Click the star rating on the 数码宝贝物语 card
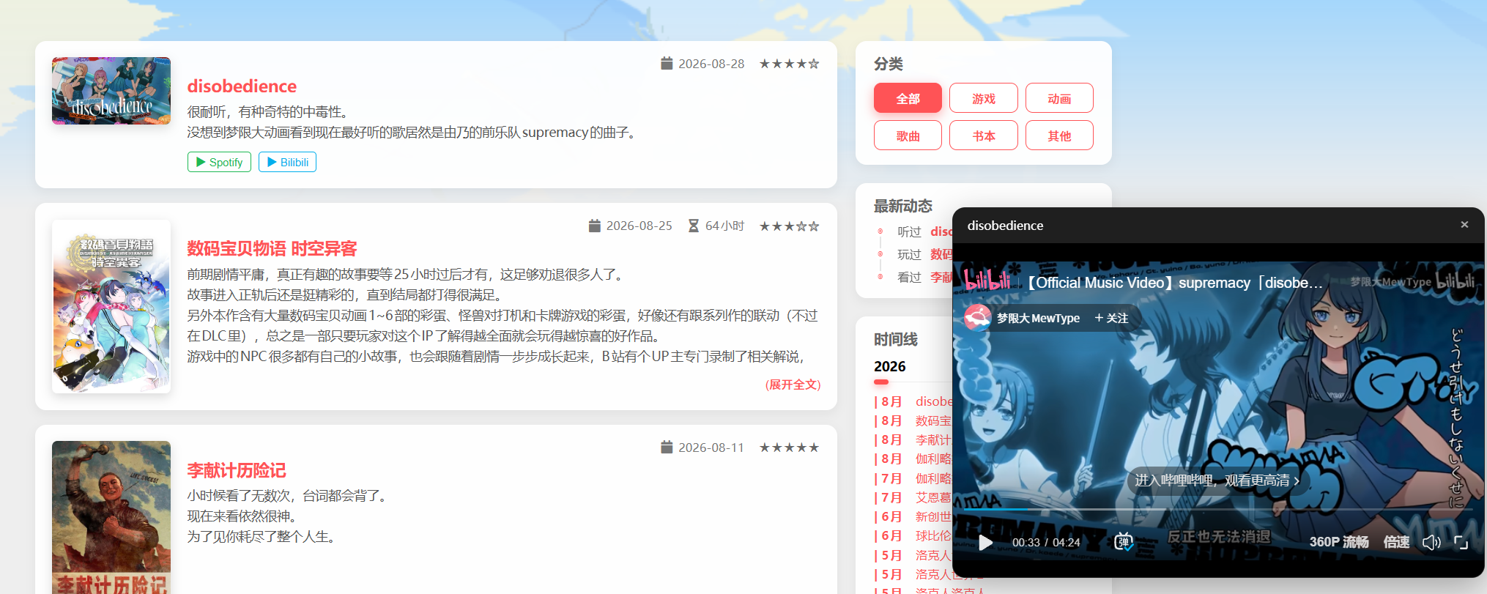The height and width of the screenshot is (594, 1487). pos(790,226)
